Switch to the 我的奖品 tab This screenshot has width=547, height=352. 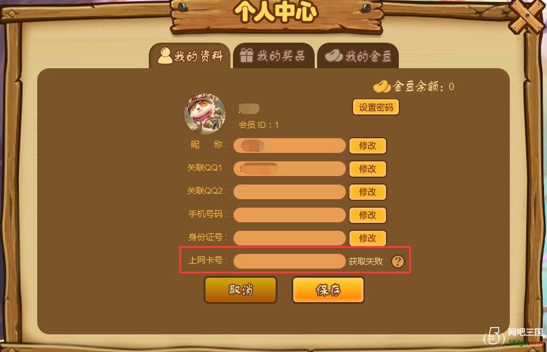pyautogui.click(x=274, y=56)
